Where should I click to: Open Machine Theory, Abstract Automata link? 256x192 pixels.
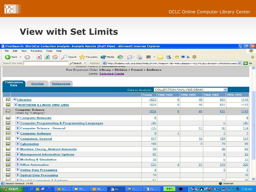click(48, 149)
